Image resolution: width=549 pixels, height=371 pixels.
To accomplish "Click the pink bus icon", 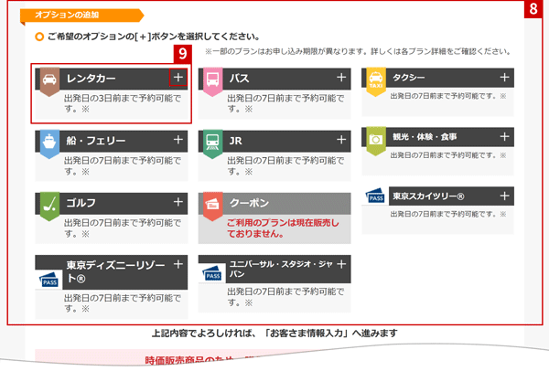I will pyautogui.click(x=211, y=80).
